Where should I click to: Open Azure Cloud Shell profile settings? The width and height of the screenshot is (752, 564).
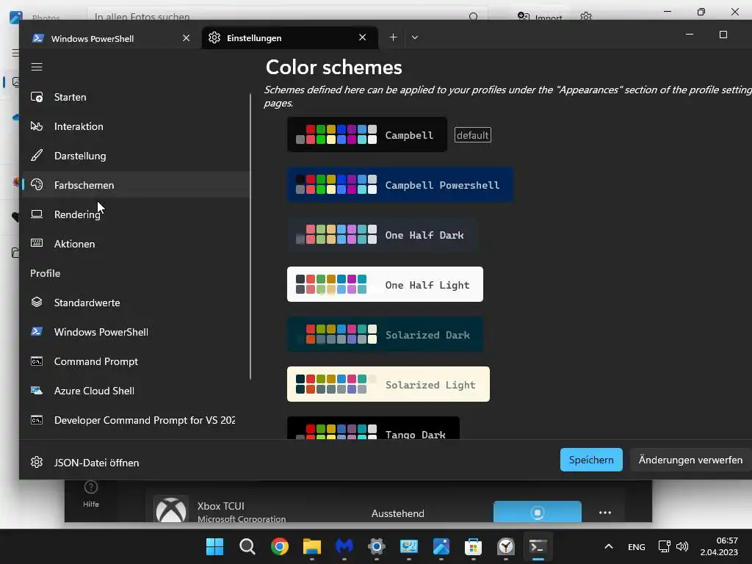tap(136, 391)
